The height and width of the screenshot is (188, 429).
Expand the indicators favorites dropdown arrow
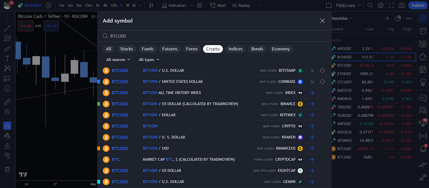pyautogui.click(x=192, y=5)
